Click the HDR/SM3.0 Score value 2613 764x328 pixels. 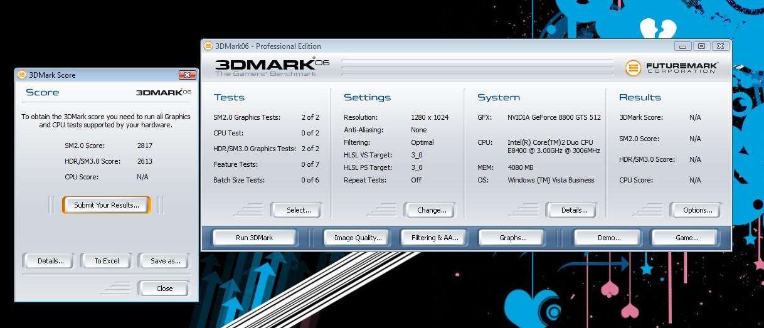click(x=145, y=161)
